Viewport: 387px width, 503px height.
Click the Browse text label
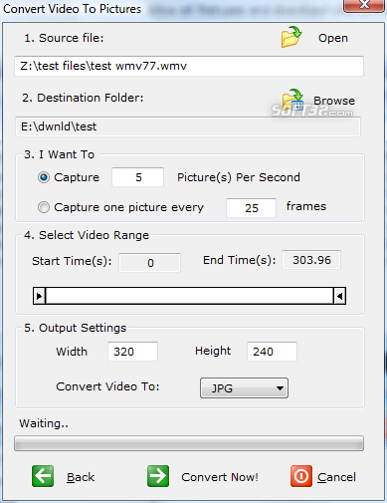(x=334, y=101)
